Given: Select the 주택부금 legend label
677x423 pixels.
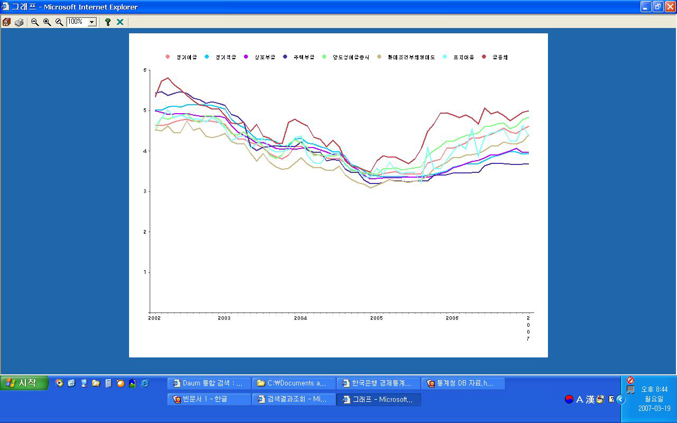Looking at the screenshot, I should [304, 57].
